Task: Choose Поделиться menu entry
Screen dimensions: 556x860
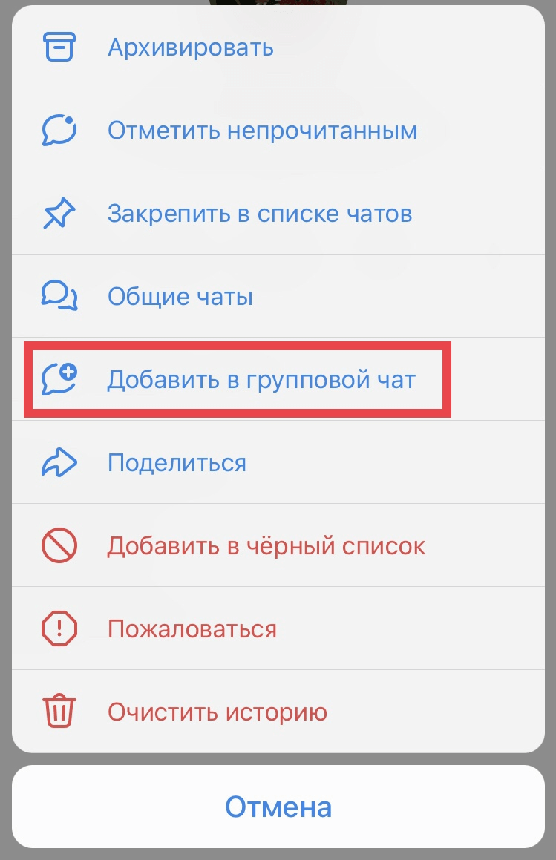Action: coord(278,462)
